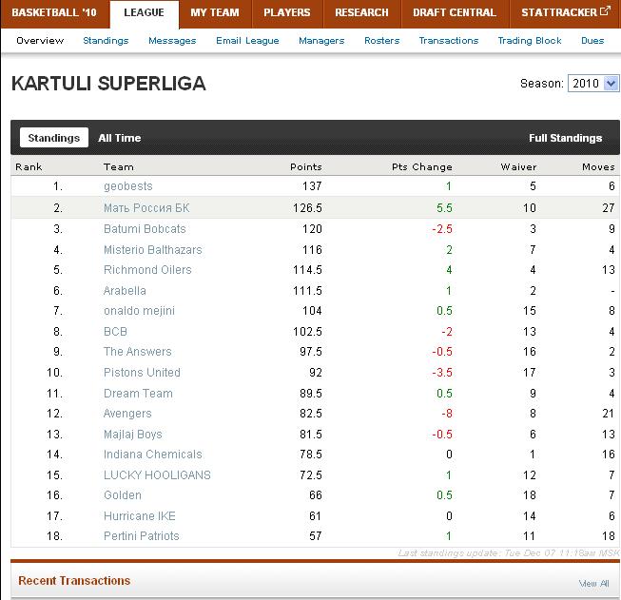This screenshot has height=600, width=621.
Task: Go to the Draft Central tab
Action: click(x=455, y=12)
